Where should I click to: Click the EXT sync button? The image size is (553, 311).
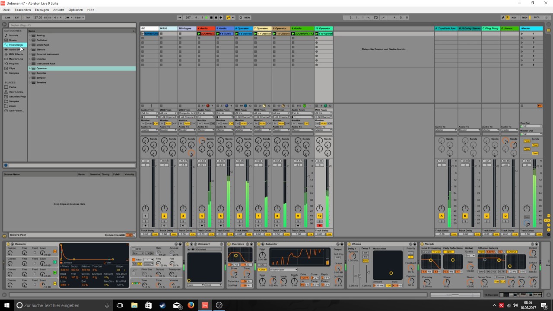click(x=17, y=18)
